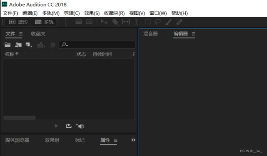Open the 编辑(E) menu

click(30, 13)
